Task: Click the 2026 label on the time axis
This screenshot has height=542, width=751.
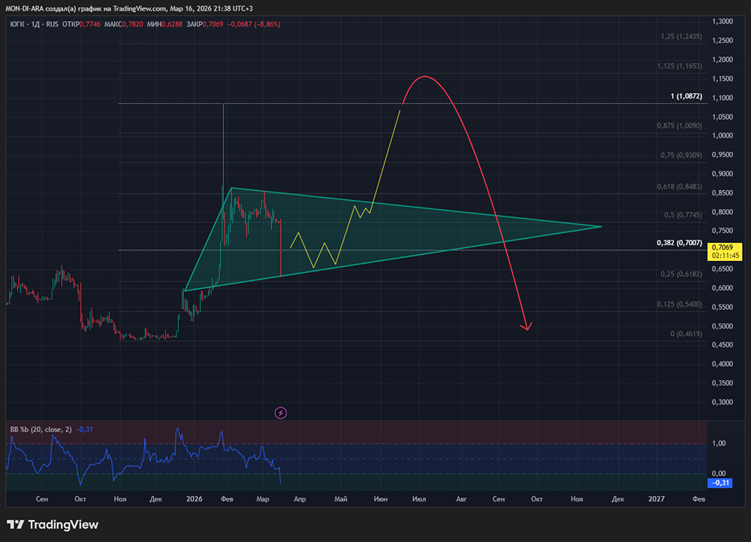Action: (x=194, y=498)
